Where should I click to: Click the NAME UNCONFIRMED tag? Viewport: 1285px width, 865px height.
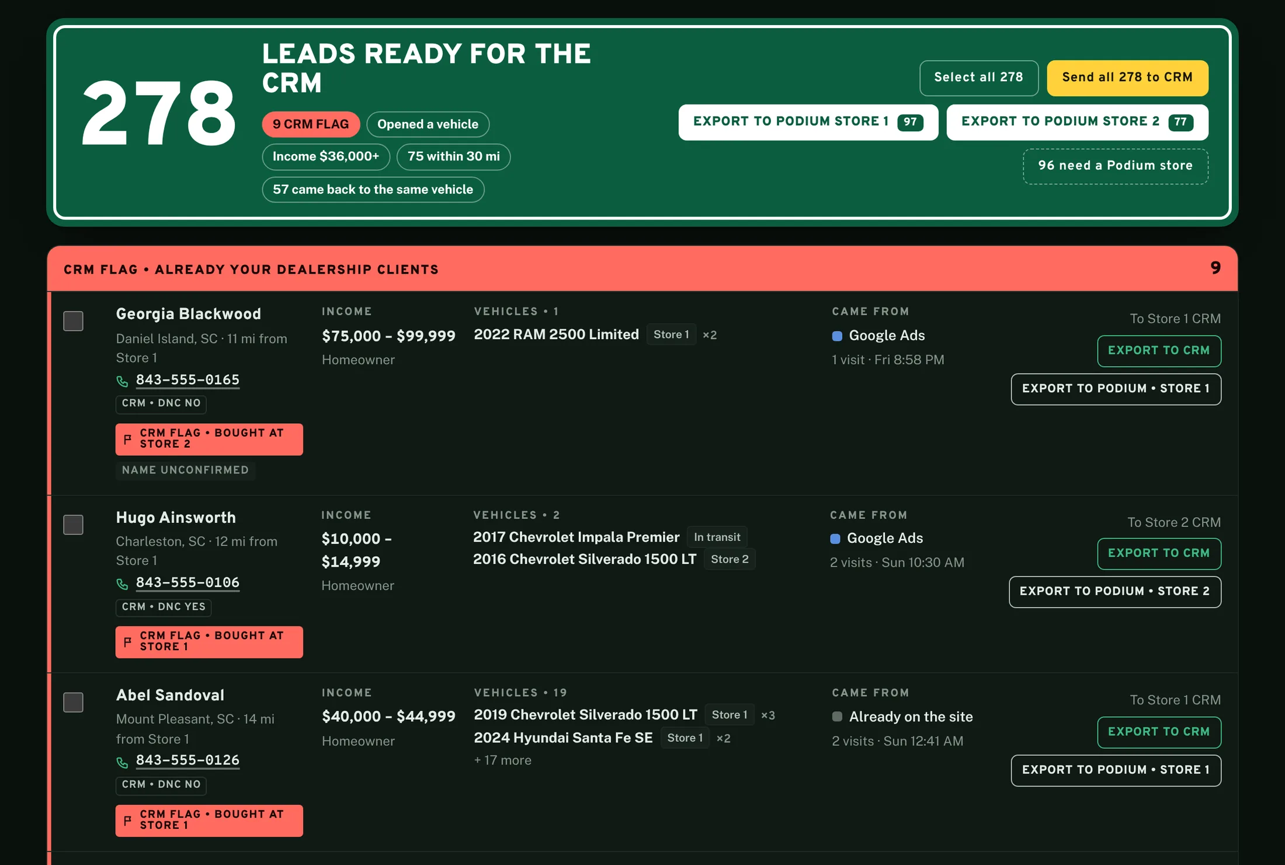pos(185,470)
